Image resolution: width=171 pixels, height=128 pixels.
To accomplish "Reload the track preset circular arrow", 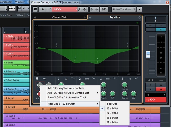I will [134, 9].
